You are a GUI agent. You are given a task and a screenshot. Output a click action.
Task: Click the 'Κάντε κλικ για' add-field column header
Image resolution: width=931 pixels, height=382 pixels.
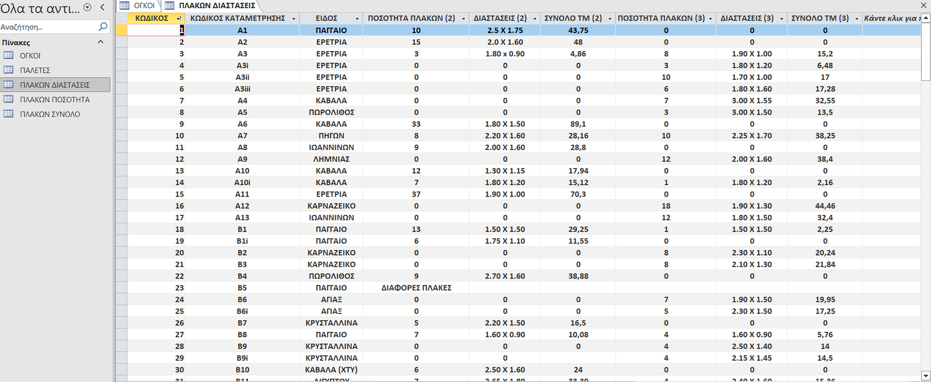(x=891, y=18)
